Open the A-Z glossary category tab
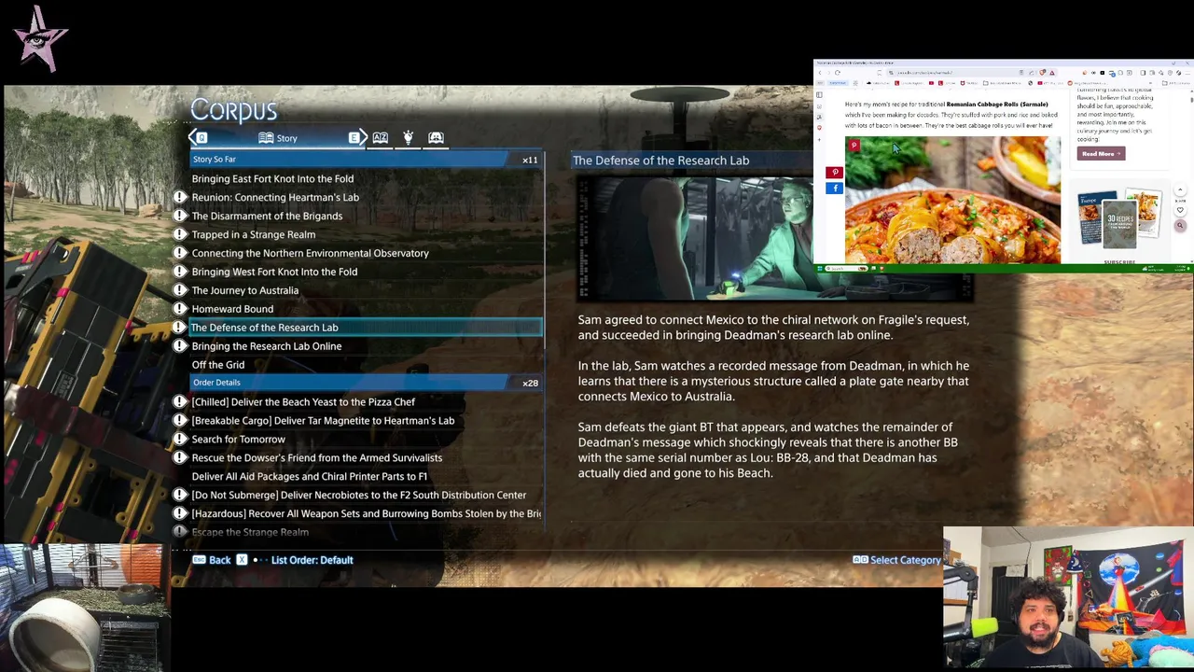This screenshot has width=1194, height=672. (380, 138)
